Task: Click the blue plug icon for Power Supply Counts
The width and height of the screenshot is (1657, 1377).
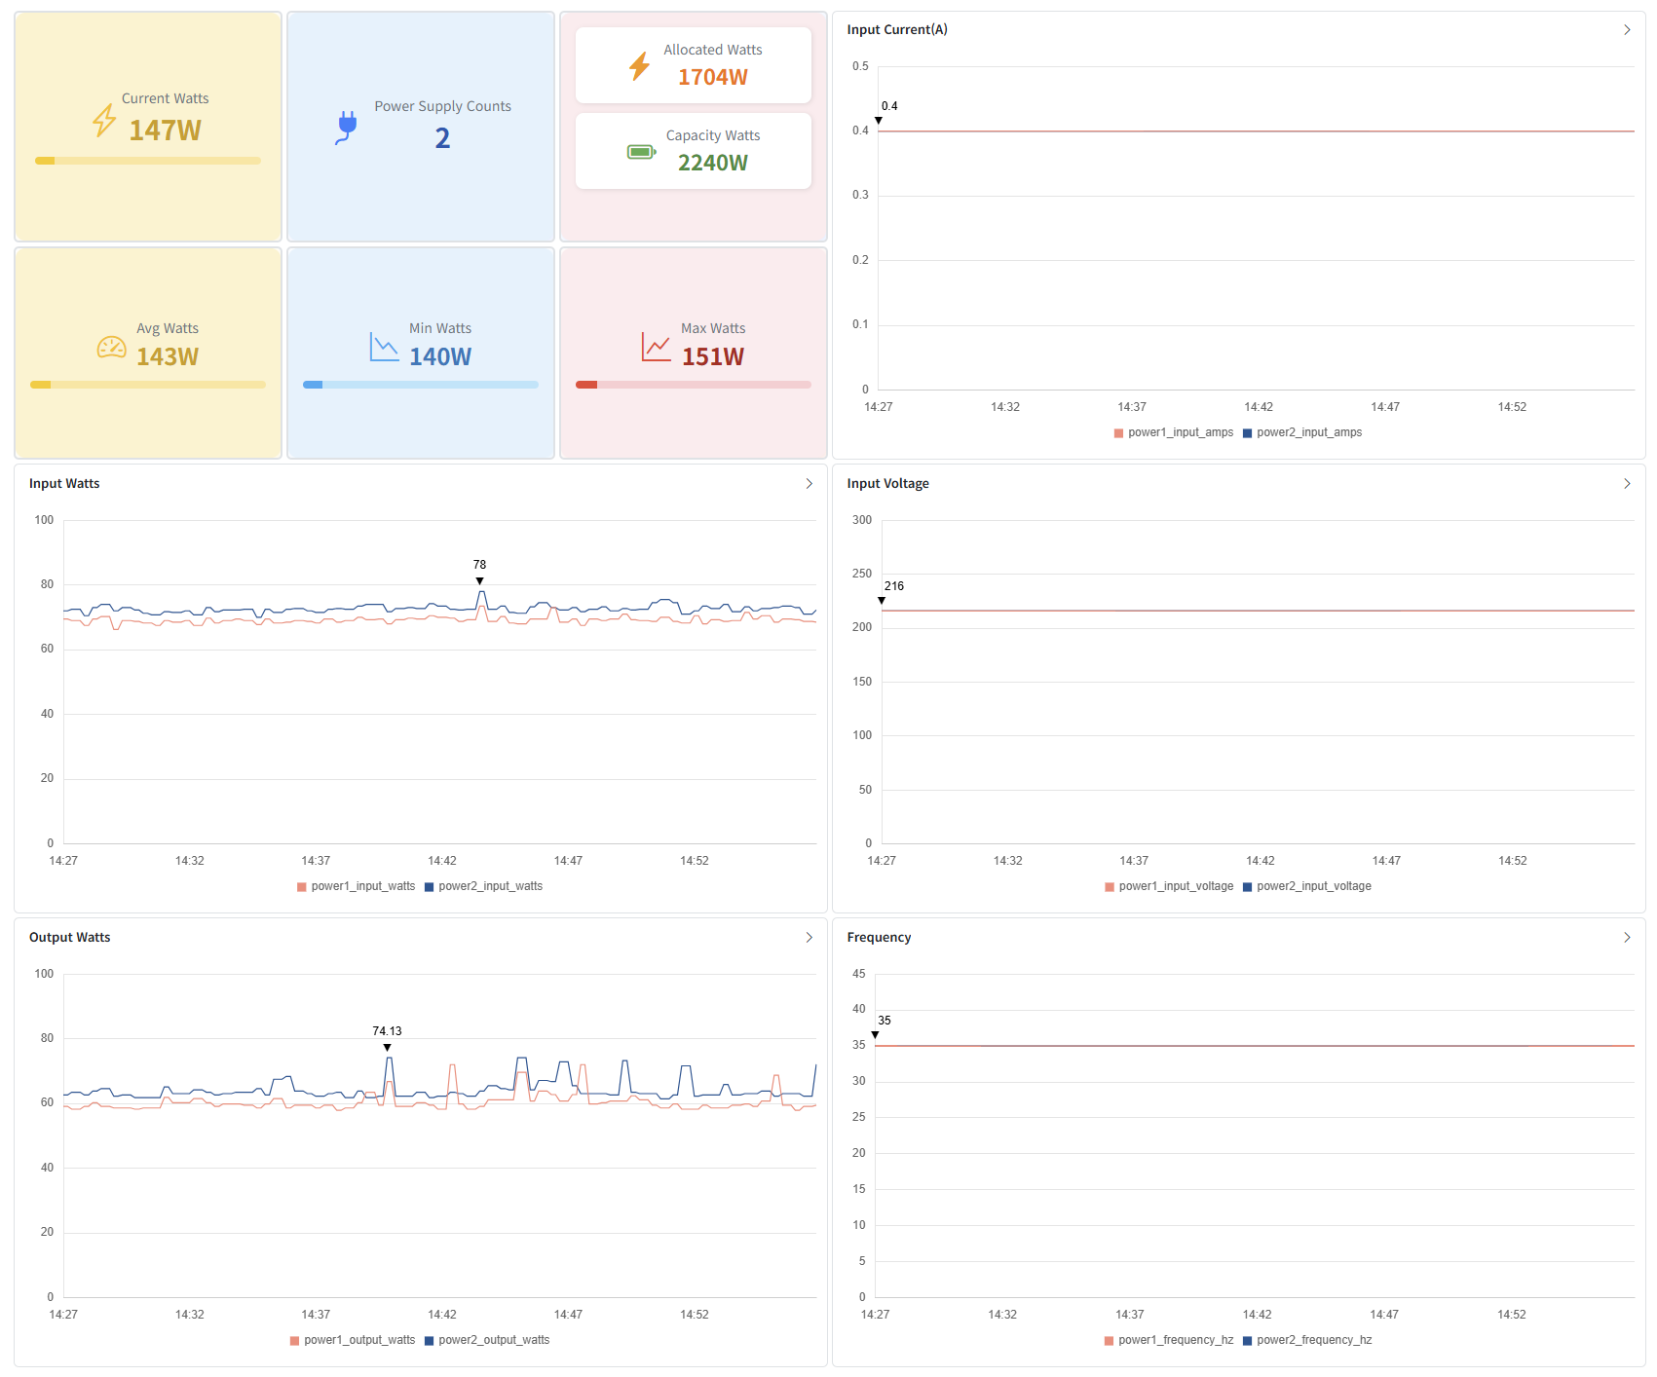Action: [347, 127]
